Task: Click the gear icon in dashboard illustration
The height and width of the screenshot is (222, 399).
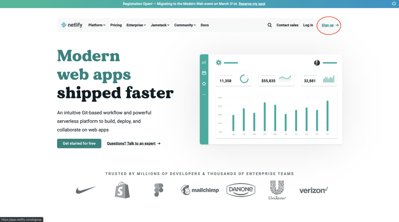Action: [x=219, y=62]
